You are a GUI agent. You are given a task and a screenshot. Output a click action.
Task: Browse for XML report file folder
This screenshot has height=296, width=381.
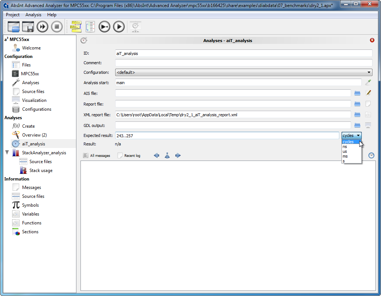click(357, 114)
